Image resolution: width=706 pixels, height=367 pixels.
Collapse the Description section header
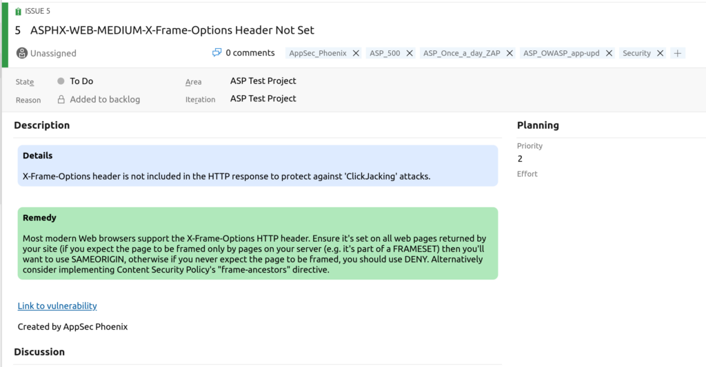click(42, 125)
